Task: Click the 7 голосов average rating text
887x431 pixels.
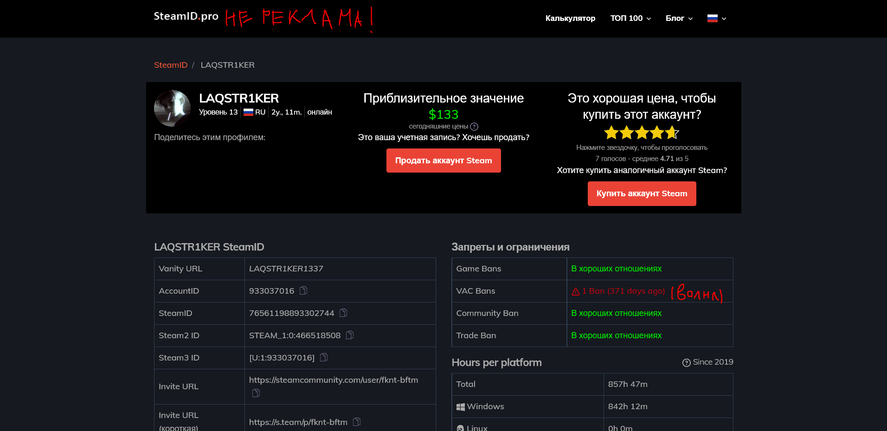Action: point(642,159)
